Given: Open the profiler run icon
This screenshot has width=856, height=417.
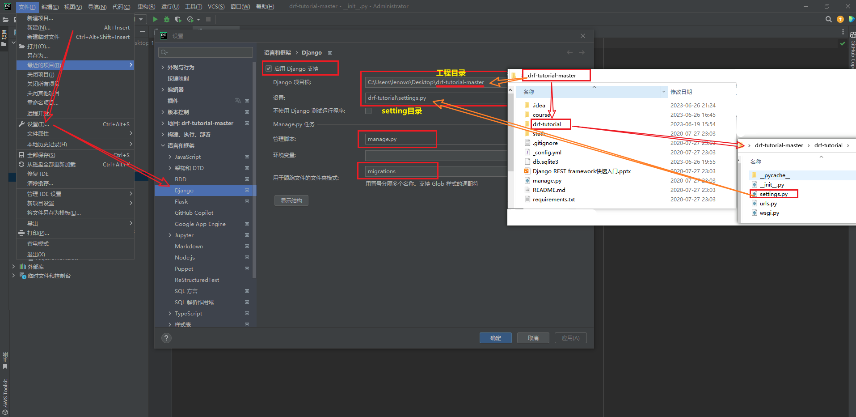Looking at the screenshot, I should click(190, 19).
